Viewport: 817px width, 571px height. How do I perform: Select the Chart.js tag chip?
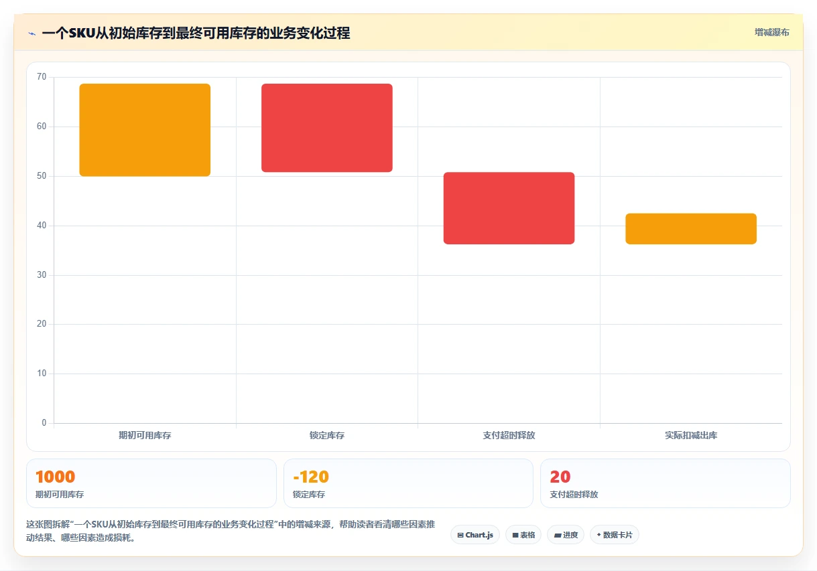click(475, 535)
